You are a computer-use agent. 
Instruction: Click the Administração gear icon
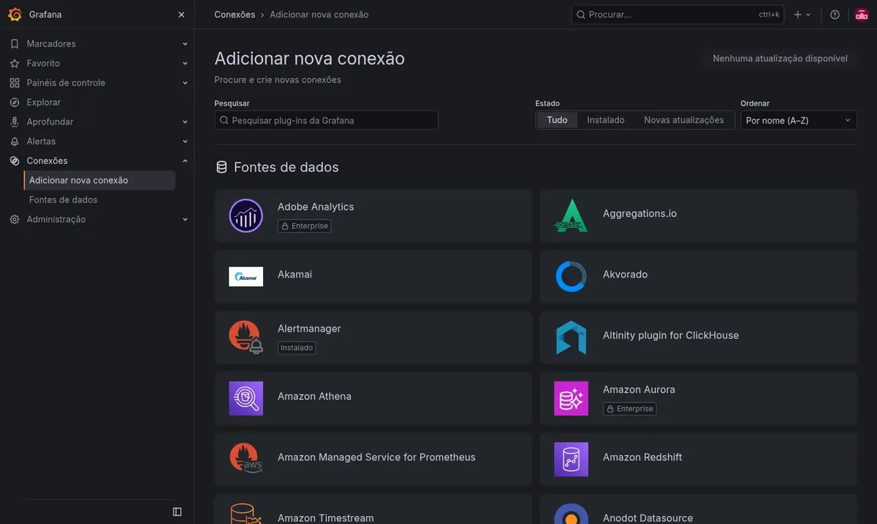click(15, 219)
